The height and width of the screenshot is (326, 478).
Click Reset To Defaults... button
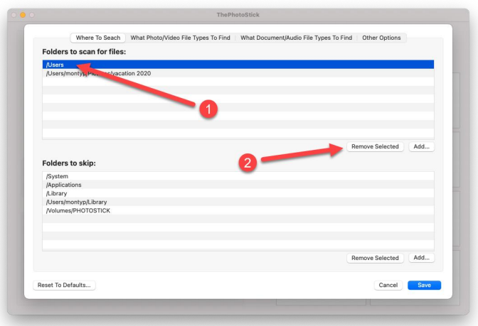click(x=64, y=285)
